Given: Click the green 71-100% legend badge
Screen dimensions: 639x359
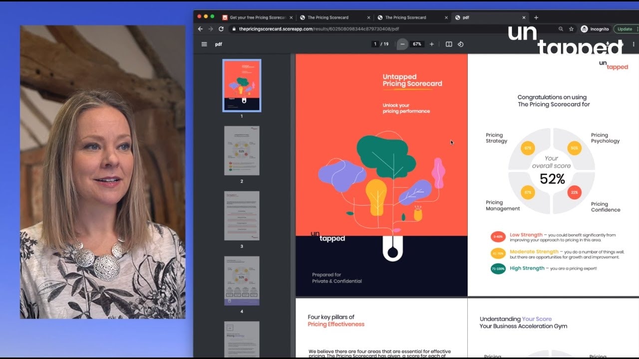Looking at the screenshot, I should [498, 269].
